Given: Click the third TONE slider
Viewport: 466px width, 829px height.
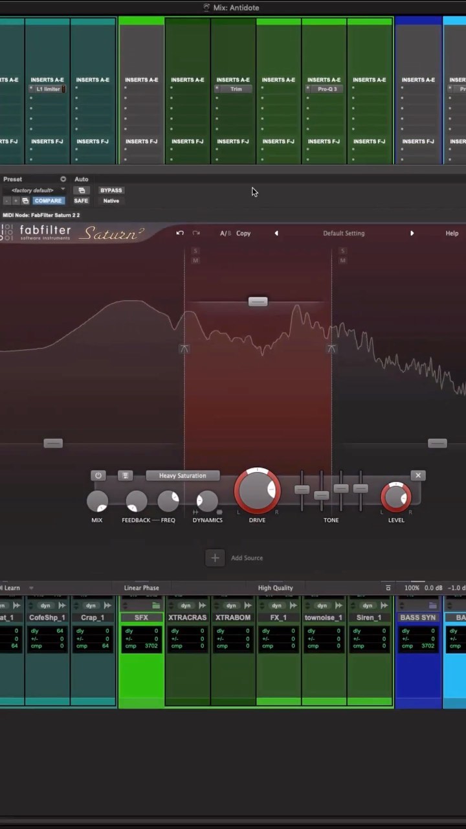Looking at the screenshot, I should click(x=341, y=488).
